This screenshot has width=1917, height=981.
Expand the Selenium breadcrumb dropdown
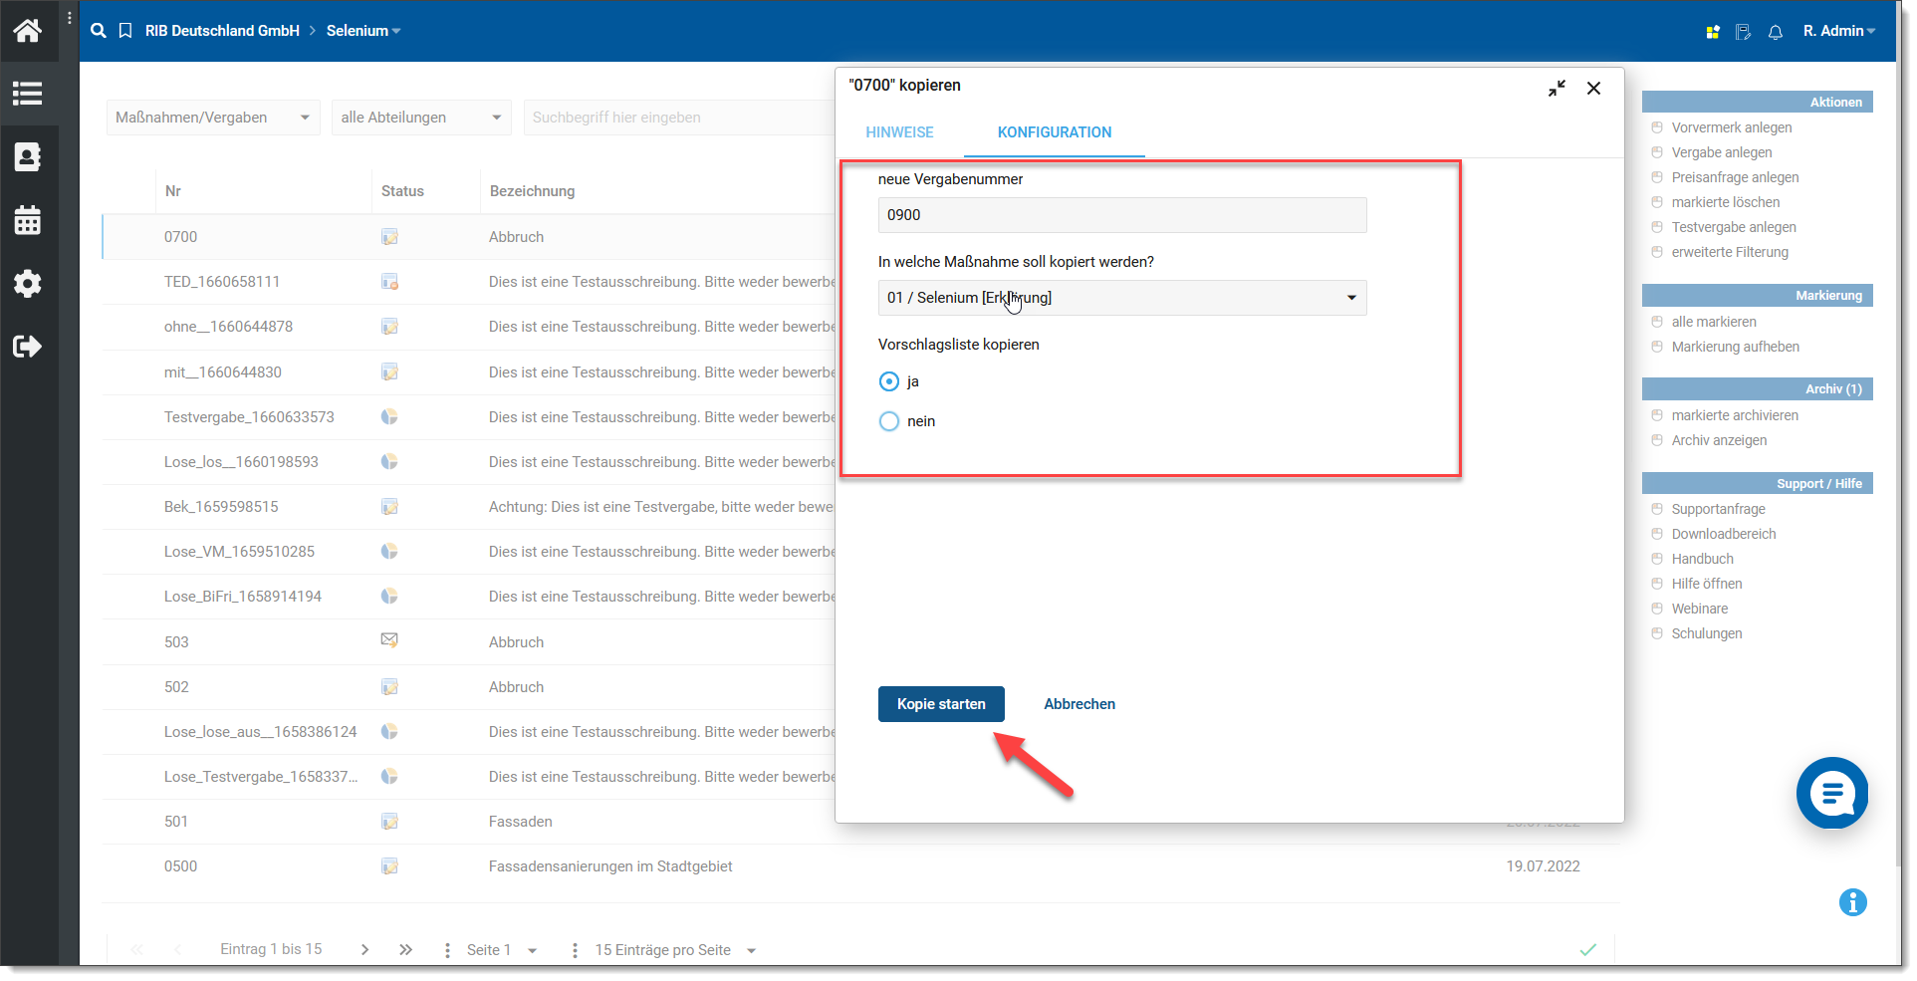[x=363, y=31]
